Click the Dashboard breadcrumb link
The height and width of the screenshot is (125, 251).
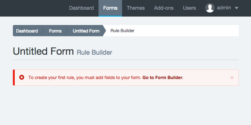(27, 31)
